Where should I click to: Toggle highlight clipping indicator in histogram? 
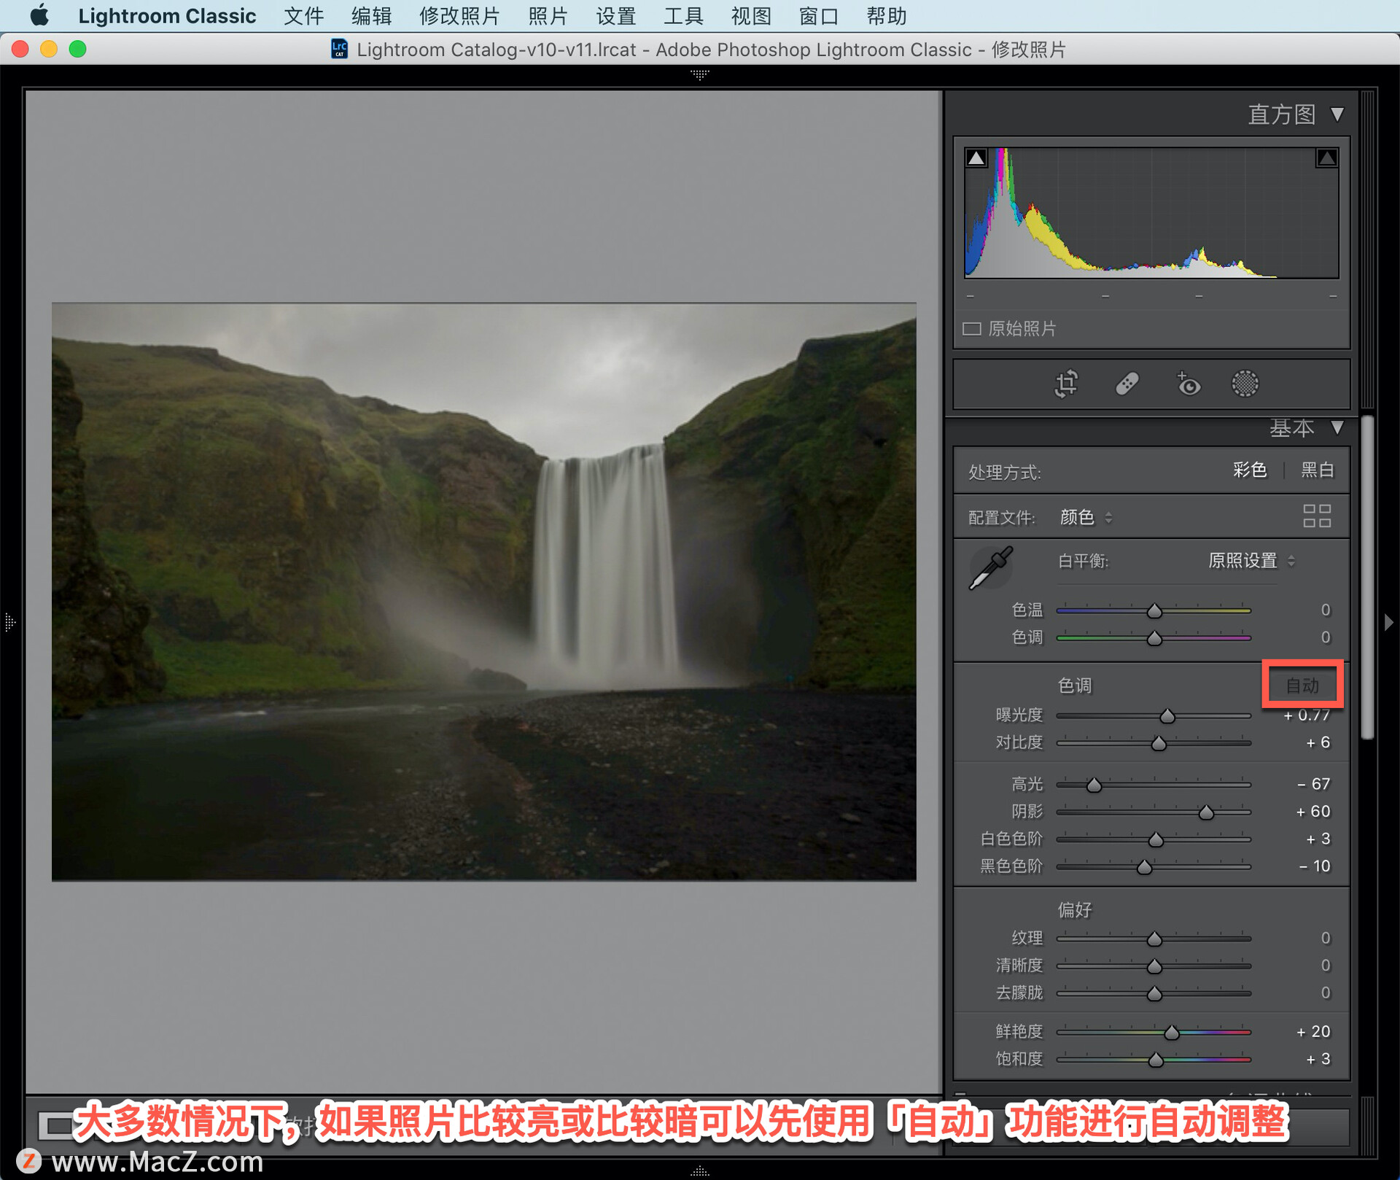click(x=1326, y=158)
